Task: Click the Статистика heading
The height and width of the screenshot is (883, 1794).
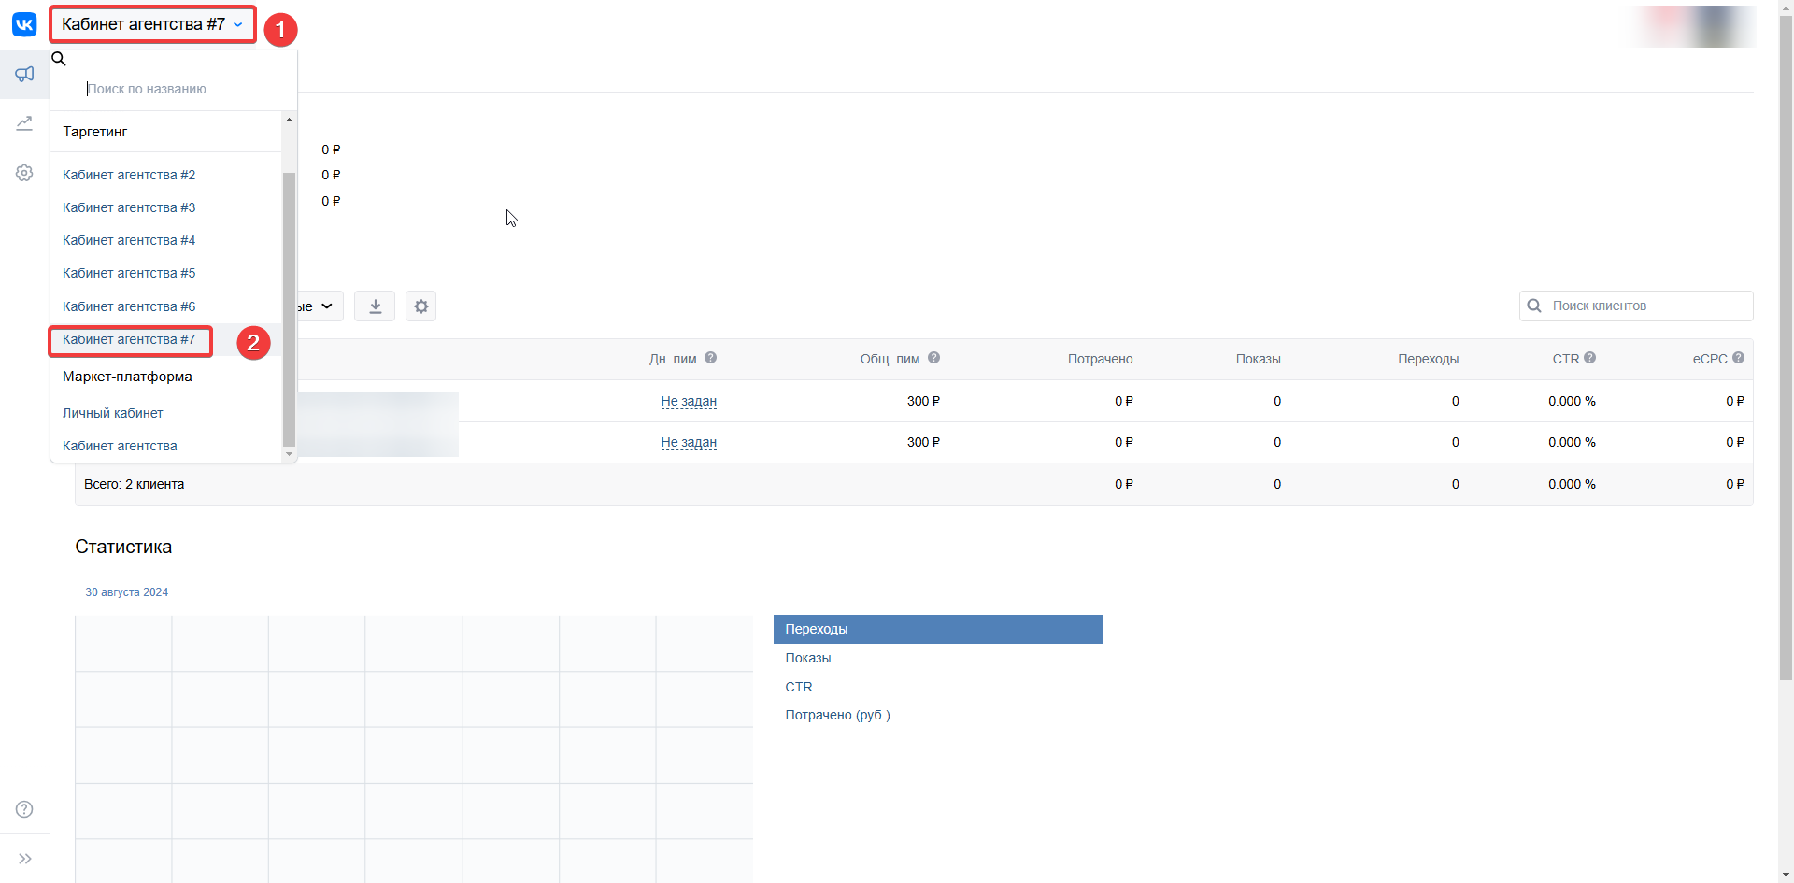Action: (123, 547)
